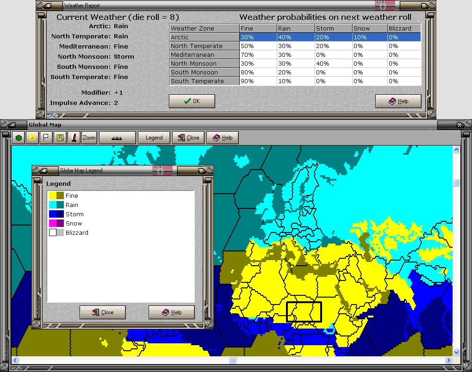472x372 pixels.
Task: Click the map's vertical scrollbar down arrow
Action: tap(457, 352)
